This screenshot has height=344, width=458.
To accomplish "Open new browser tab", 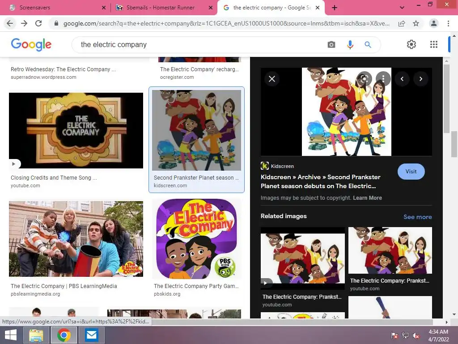I will [x=335, y=8].
